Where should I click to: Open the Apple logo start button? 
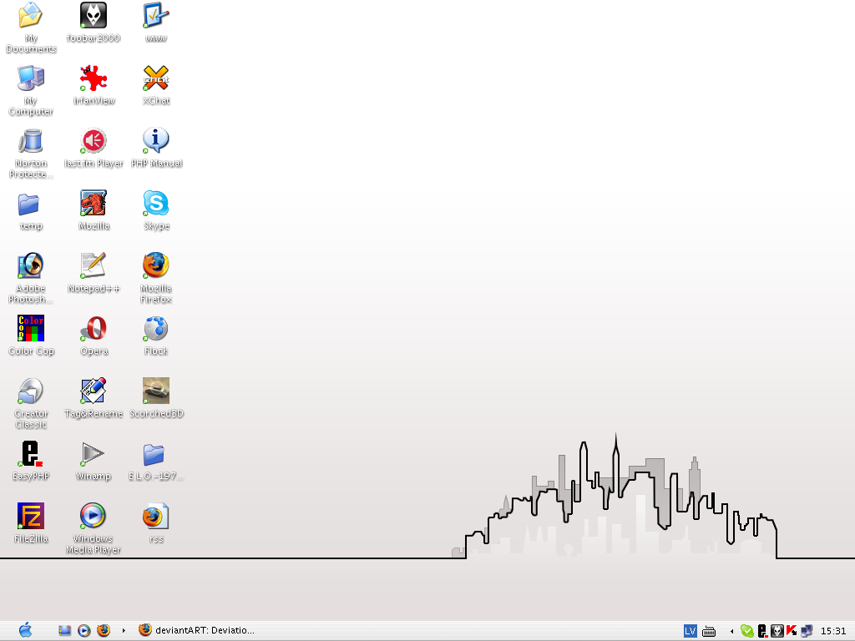(25, 630)
